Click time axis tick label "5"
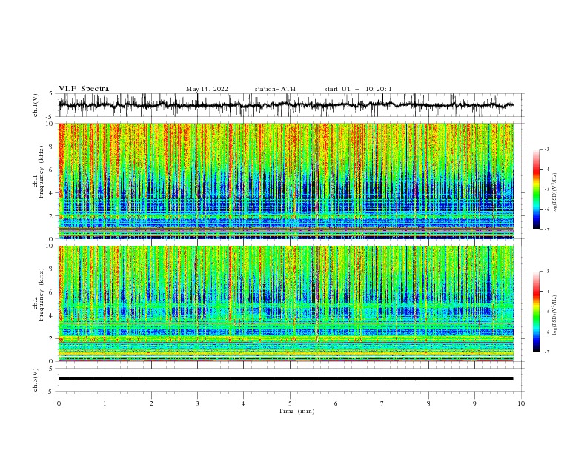Image resolution: width=587 pixels, height=453 pixels. coord(290,403)
